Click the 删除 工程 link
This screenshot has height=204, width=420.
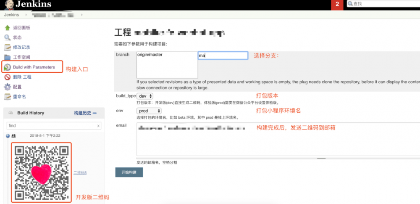click(22, 77)
